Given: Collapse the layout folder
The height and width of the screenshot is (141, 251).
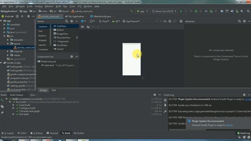Looking at the screenshot, I should pos(8,43).
